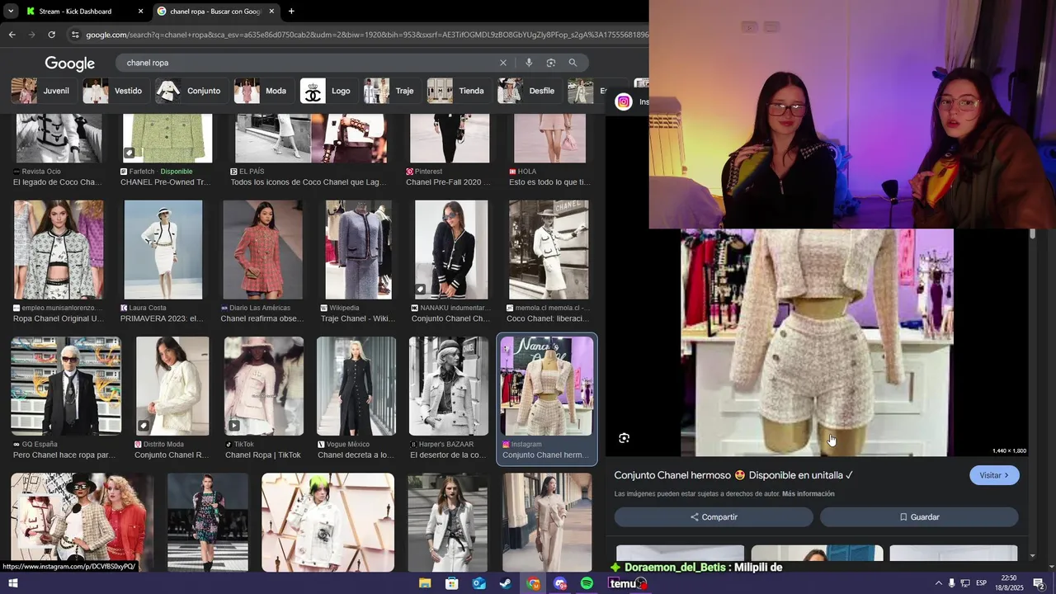Open Windows Start menu
Image resolution: width=1056 pixels, height=594 pixels.
tap(12, 583)
